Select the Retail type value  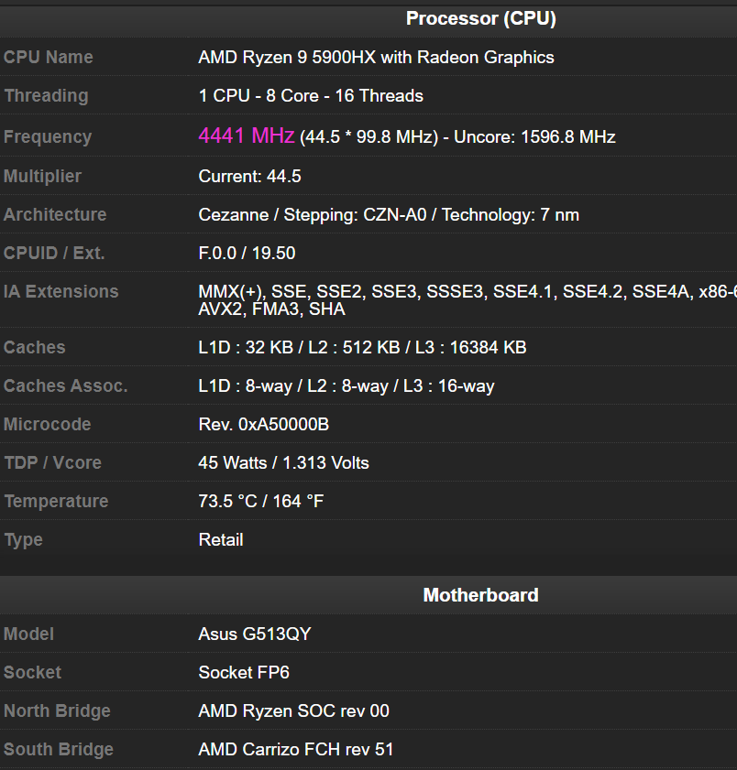[221, 539]
